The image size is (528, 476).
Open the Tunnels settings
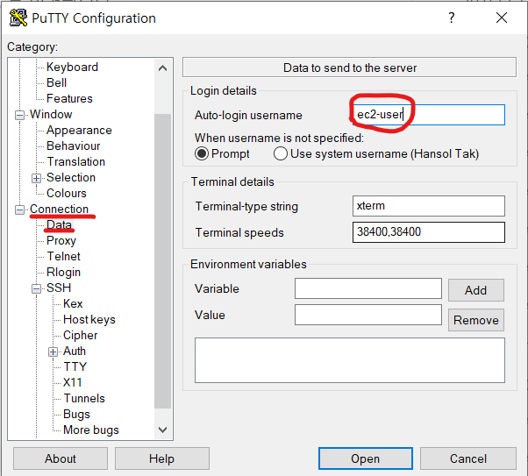click(x=84, y=399)
